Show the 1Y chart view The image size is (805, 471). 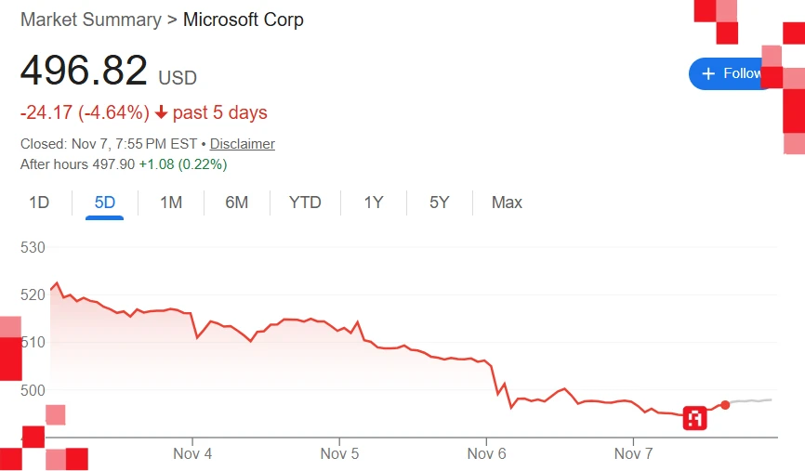click(x=374, y=203)
